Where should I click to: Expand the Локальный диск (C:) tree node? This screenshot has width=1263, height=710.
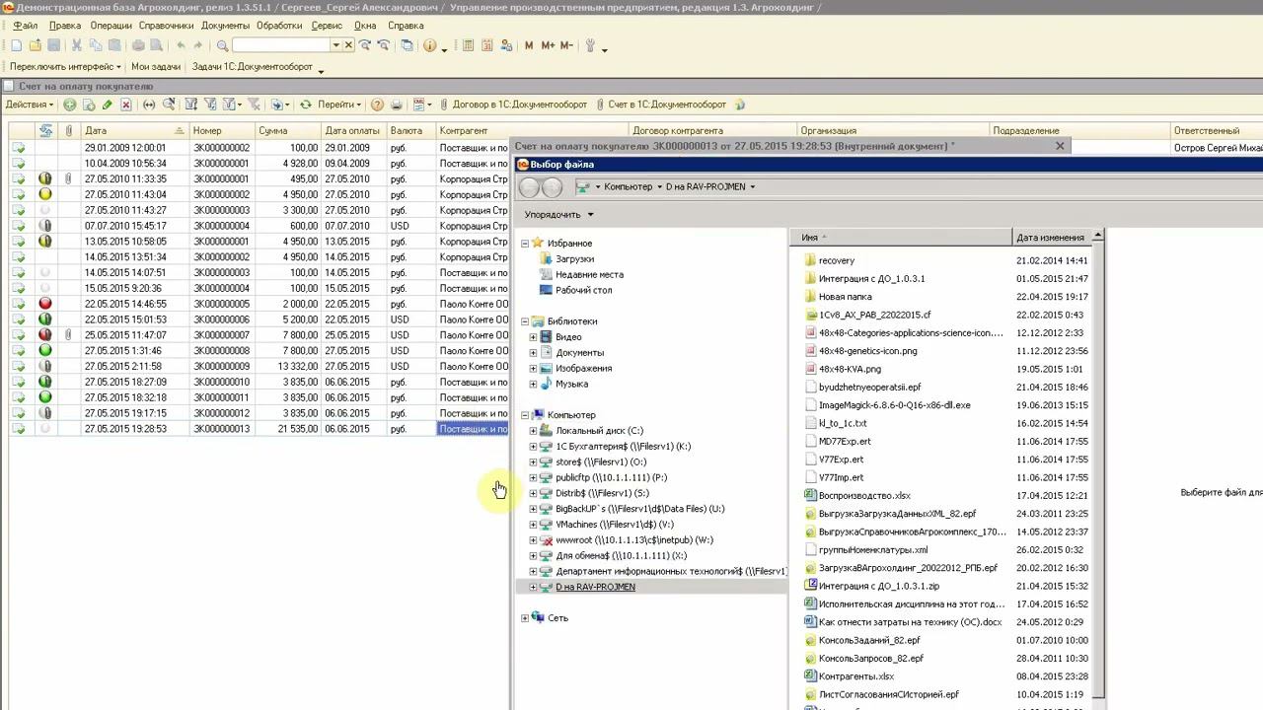534,431
